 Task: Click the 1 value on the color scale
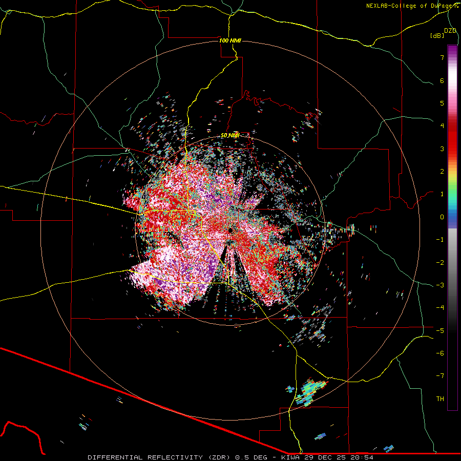pyautogui.click(x=442, y=194)
